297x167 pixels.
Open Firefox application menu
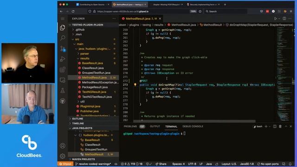(x=291, y=11)
